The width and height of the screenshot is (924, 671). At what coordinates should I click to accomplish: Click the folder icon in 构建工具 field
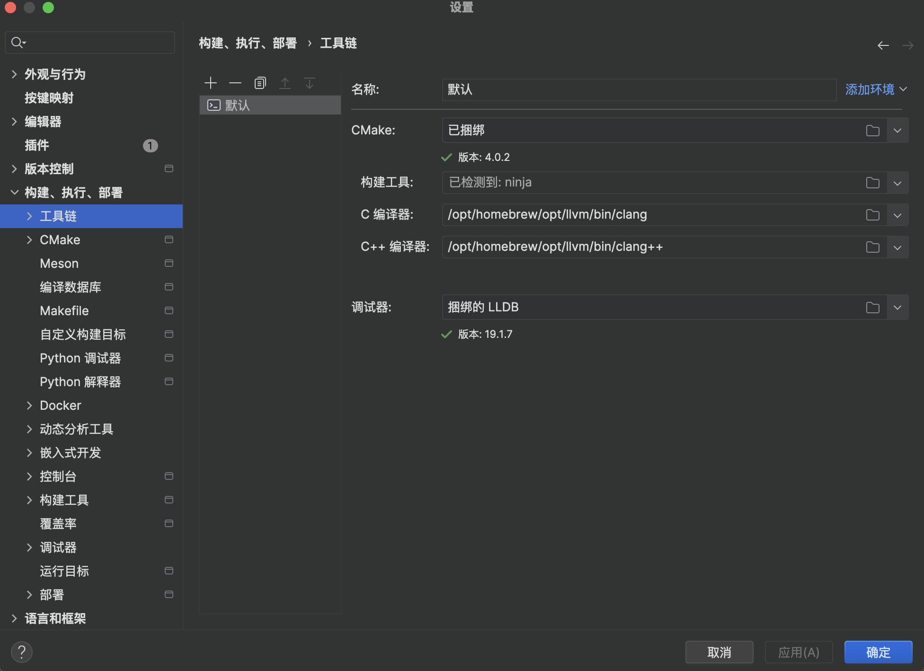click(x=872, y=183)
